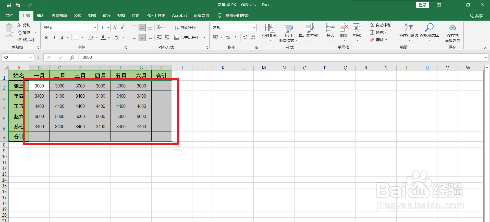Image resolution: width=490 pixels, height=222 pixels.
Task: Toggle Underline formatting
Action: pyautogui.click(x=62, y=37)
